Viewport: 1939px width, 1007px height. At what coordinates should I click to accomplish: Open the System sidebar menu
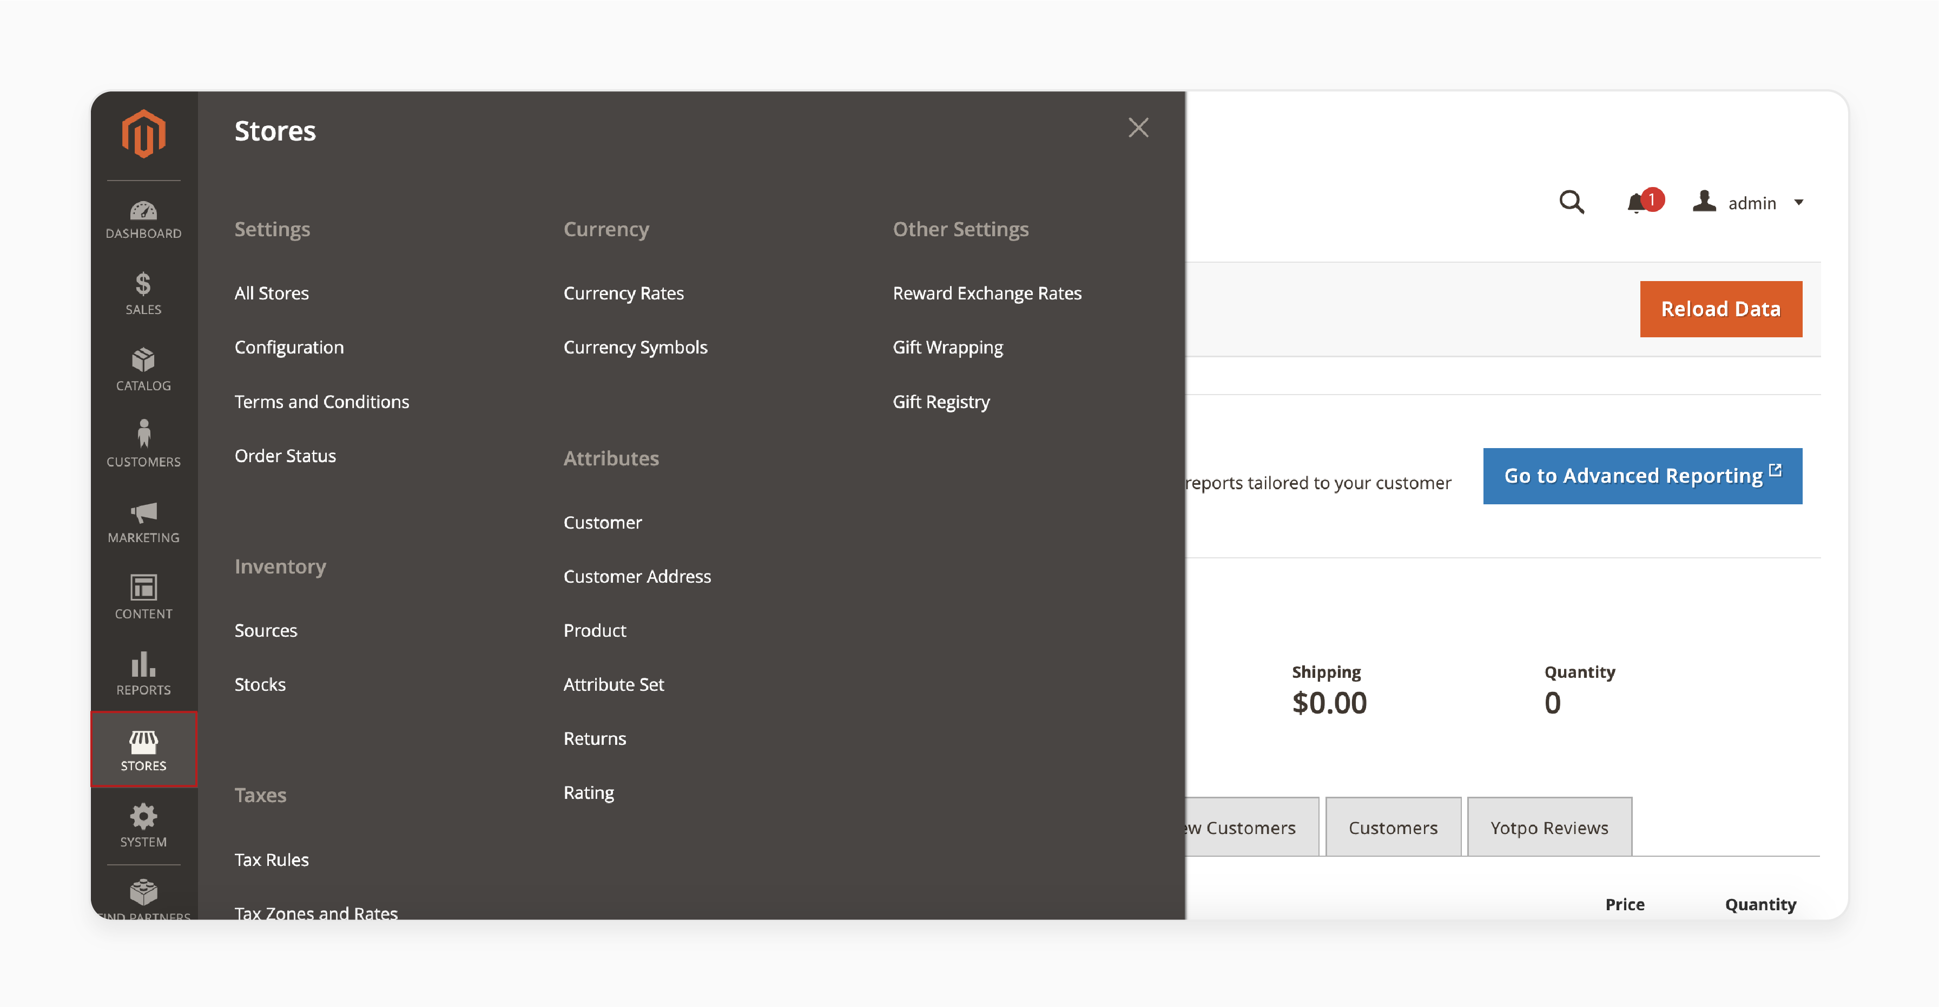[x=143, y=826]
